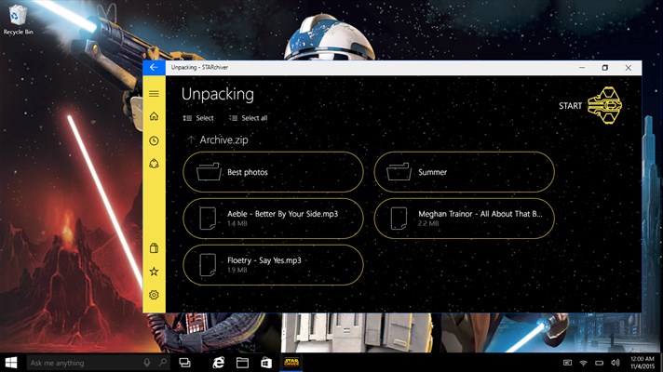
Task: Launch Edge browser from taskbar
Action: click(x=219, y=363)
